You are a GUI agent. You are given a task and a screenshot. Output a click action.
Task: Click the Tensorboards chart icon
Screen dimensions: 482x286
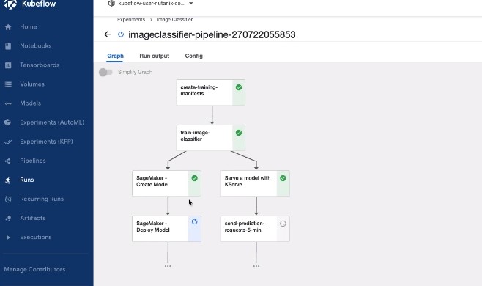[x=8, y=65]
